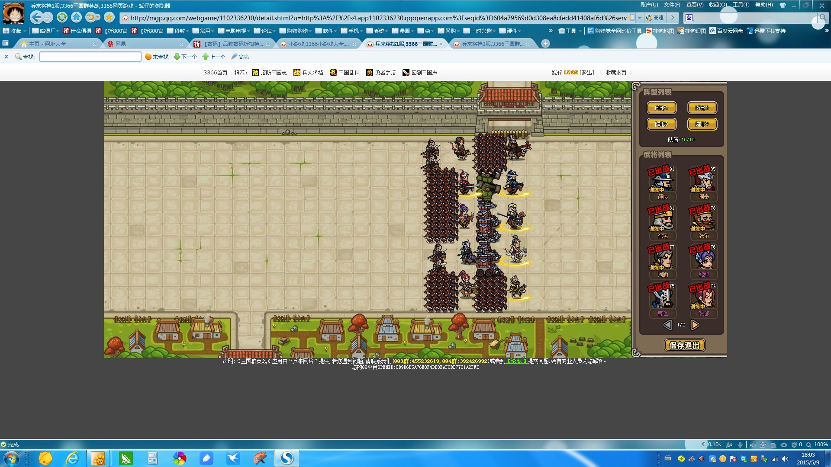
Task: Click the 保存退出 save and exit button
Action: point(685,345)
